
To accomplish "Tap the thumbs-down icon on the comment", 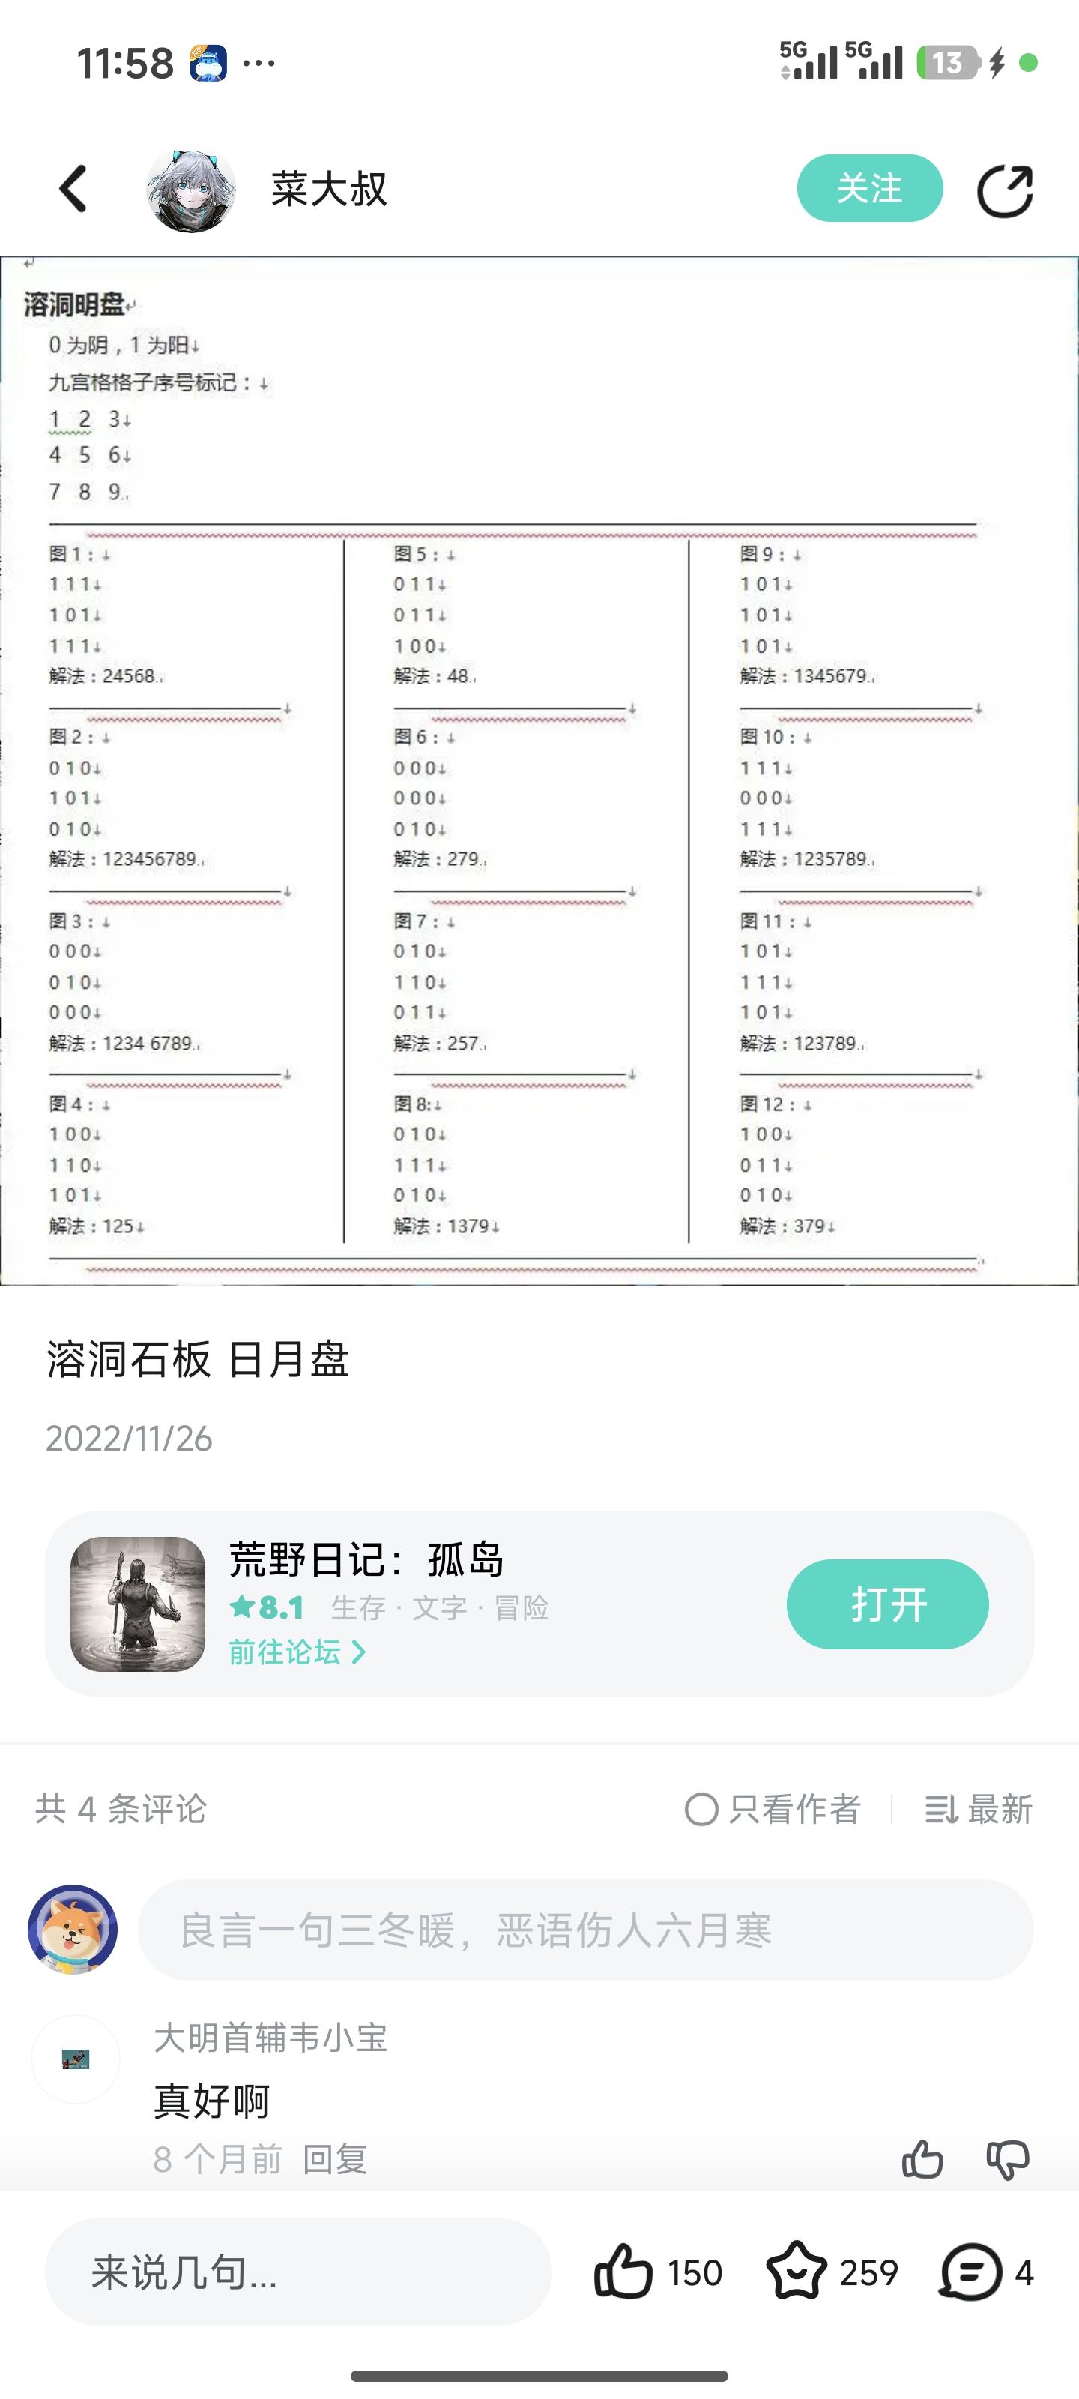I will (1006, 2161).
